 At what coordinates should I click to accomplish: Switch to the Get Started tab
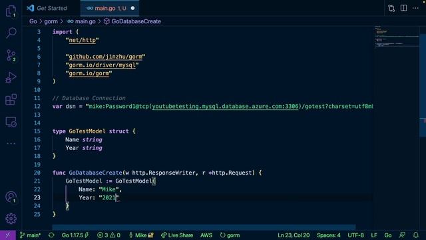(51, 8)
